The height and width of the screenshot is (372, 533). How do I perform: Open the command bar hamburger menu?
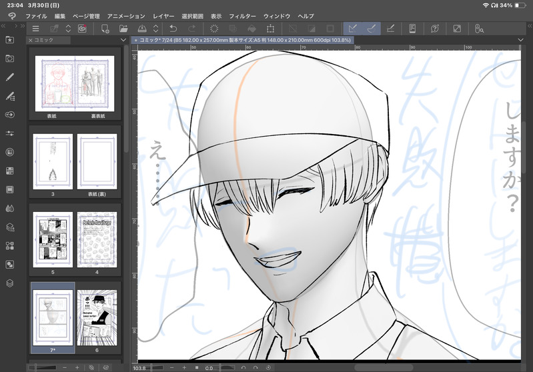tap(35, 29)
